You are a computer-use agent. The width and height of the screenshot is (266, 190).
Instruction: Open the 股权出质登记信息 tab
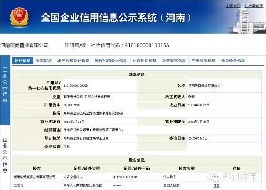[x=111, y=61]
